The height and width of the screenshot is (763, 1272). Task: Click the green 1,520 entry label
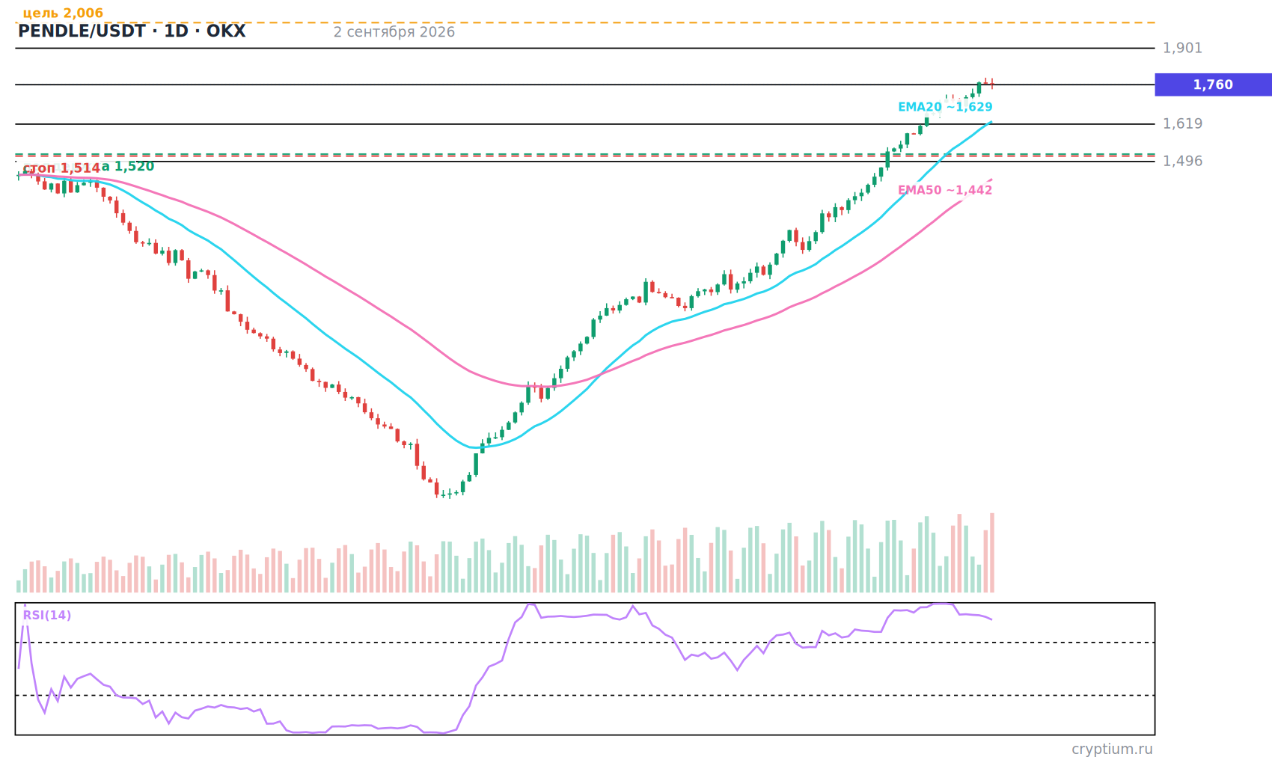[128, 167]
